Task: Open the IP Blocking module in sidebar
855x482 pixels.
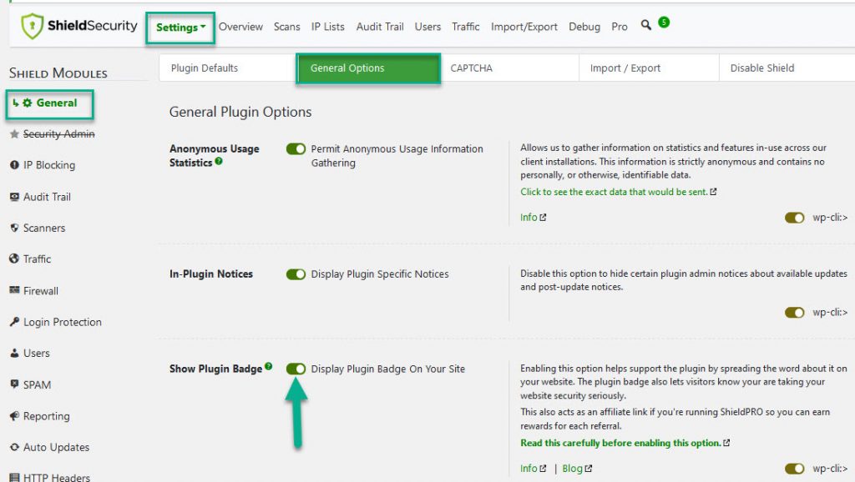Action: tap(50, 165)
